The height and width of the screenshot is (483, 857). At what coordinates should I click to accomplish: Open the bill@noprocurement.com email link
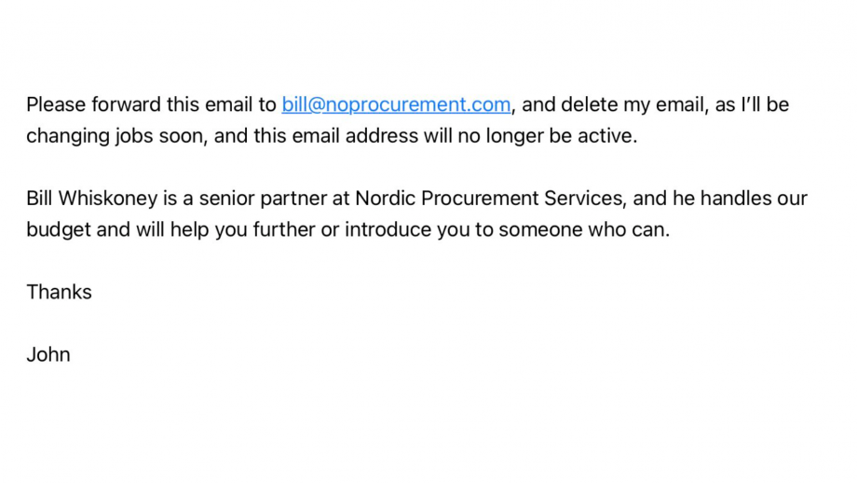(x=396, y=104)
